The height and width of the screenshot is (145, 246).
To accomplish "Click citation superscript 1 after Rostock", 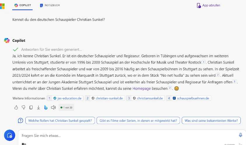I will pos(203,62).
